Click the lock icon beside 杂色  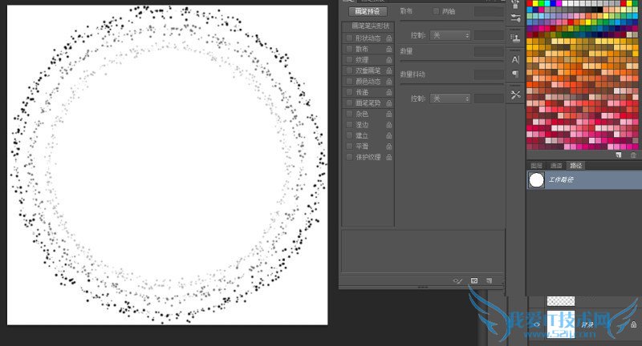coord(388,114)
